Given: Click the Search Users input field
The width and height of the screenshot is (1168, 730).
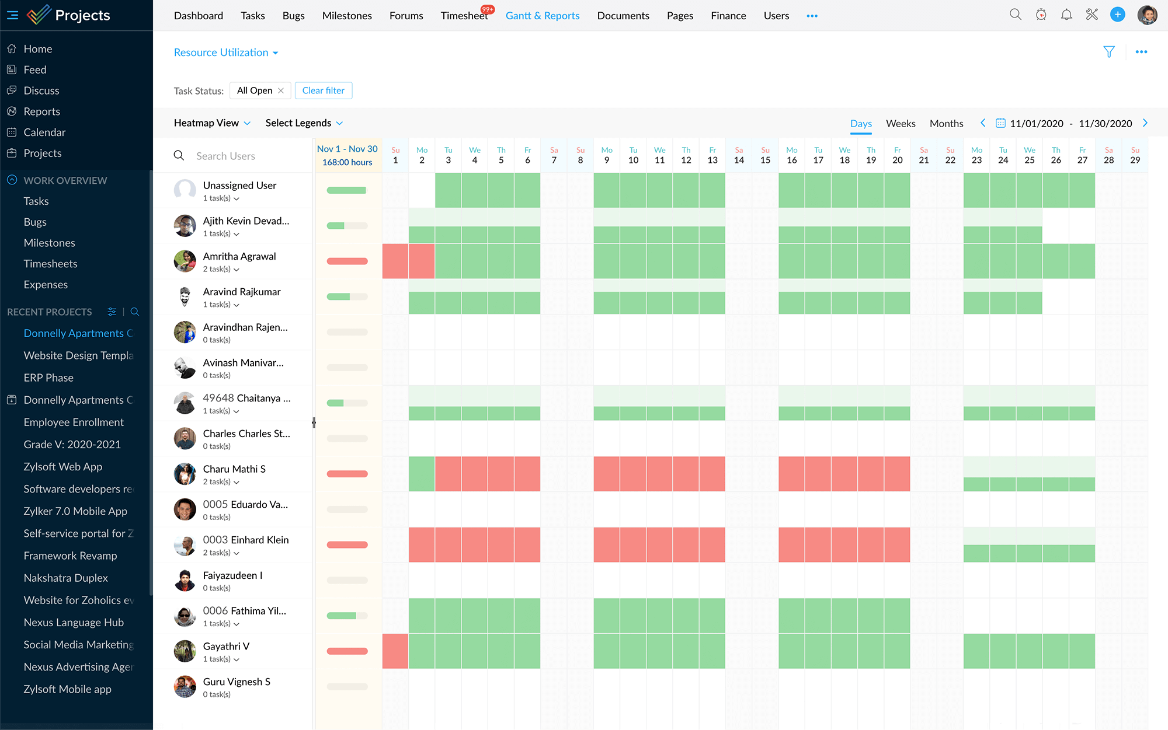Looking at the screenshot, I should (238, 156).
